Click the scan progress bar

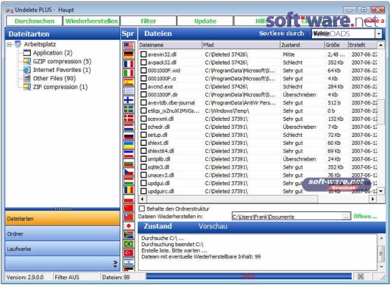tap(249, 276)
